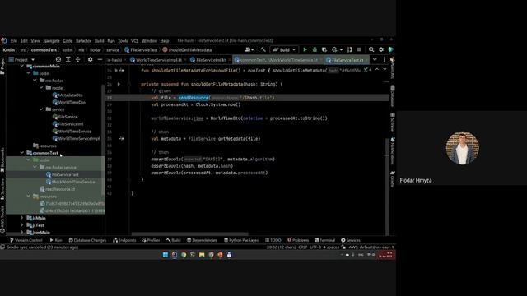
Task: Open the Version Control tool window
Action: (26, 240)
